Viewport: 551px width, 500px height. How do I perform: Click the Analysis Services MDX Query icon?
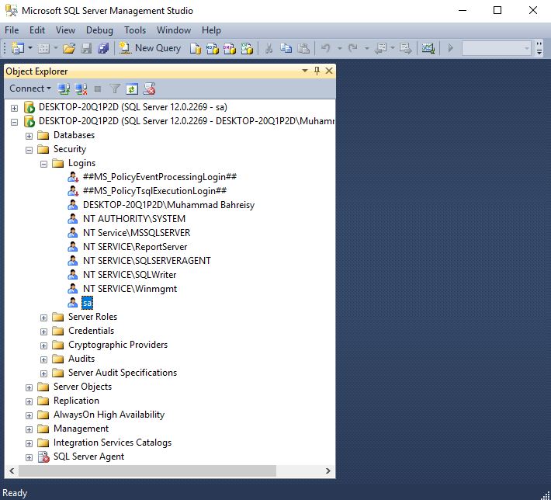[x=212, y=48]
